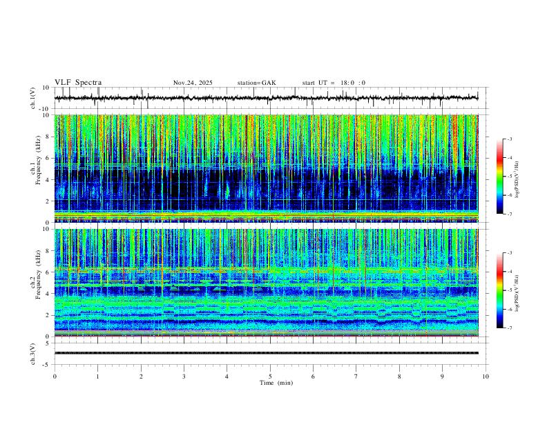
Task: Click the "-7" tick on lower colorbar
Action: [510, 328]
